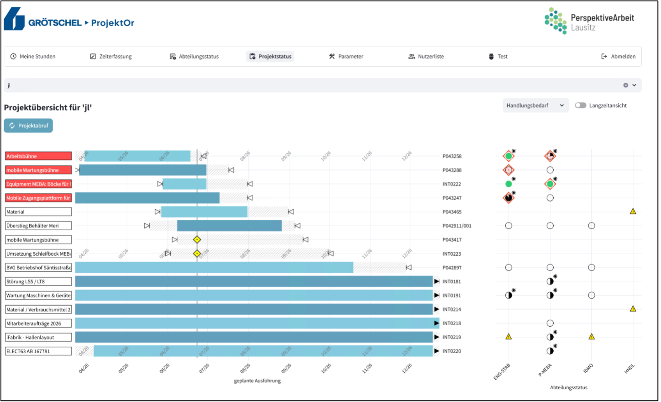Click the PerspektiveArbeit Lausitz logo
The height and width of the screenshot is (402, 661).
589,21
